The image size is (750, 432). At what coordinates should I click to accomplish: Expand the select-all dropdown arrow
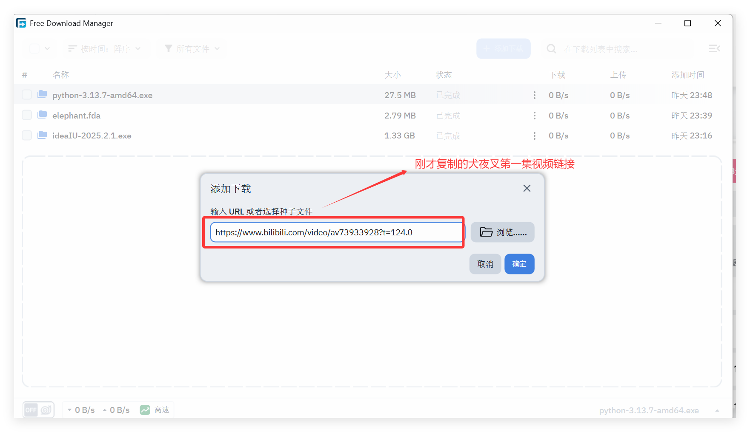(x=47, y=49)
